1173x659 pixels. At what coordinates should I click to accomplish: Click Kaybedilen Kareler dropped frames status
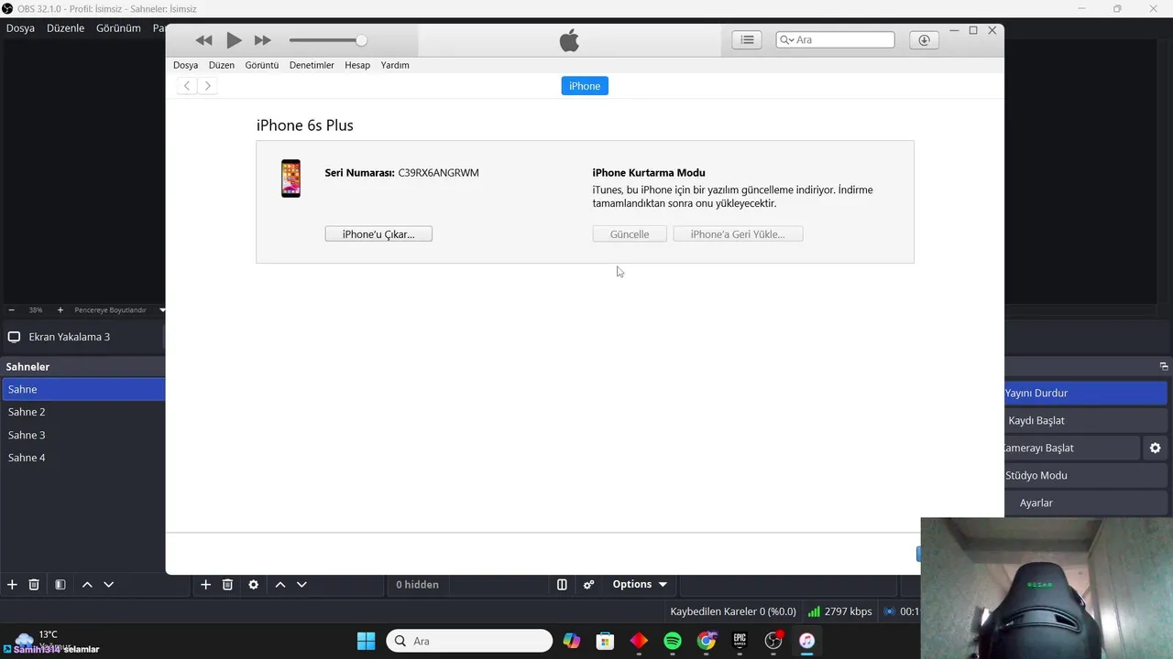pos(733,611)
